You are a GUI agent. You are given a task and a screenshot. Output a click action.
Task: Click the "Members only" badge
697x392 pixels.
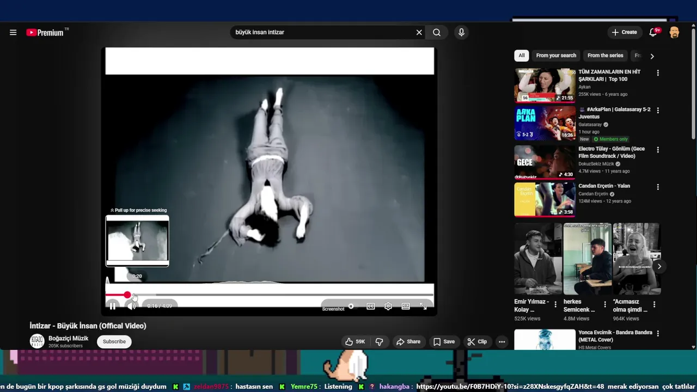[x=610, y=139]
